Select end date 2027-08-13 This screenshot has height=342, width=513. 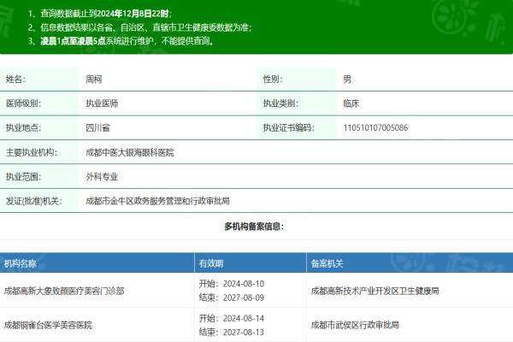pos(244,333)
